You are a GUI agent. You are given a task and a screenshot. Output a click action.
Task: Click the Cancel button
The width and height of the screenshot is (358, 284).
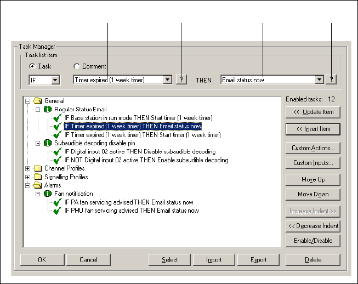pos(88,260)
